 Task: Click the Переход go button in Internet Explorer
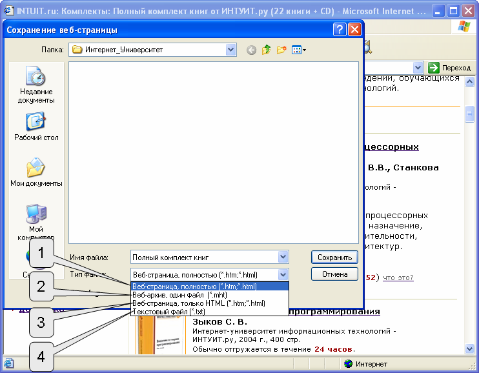(449, 68)
